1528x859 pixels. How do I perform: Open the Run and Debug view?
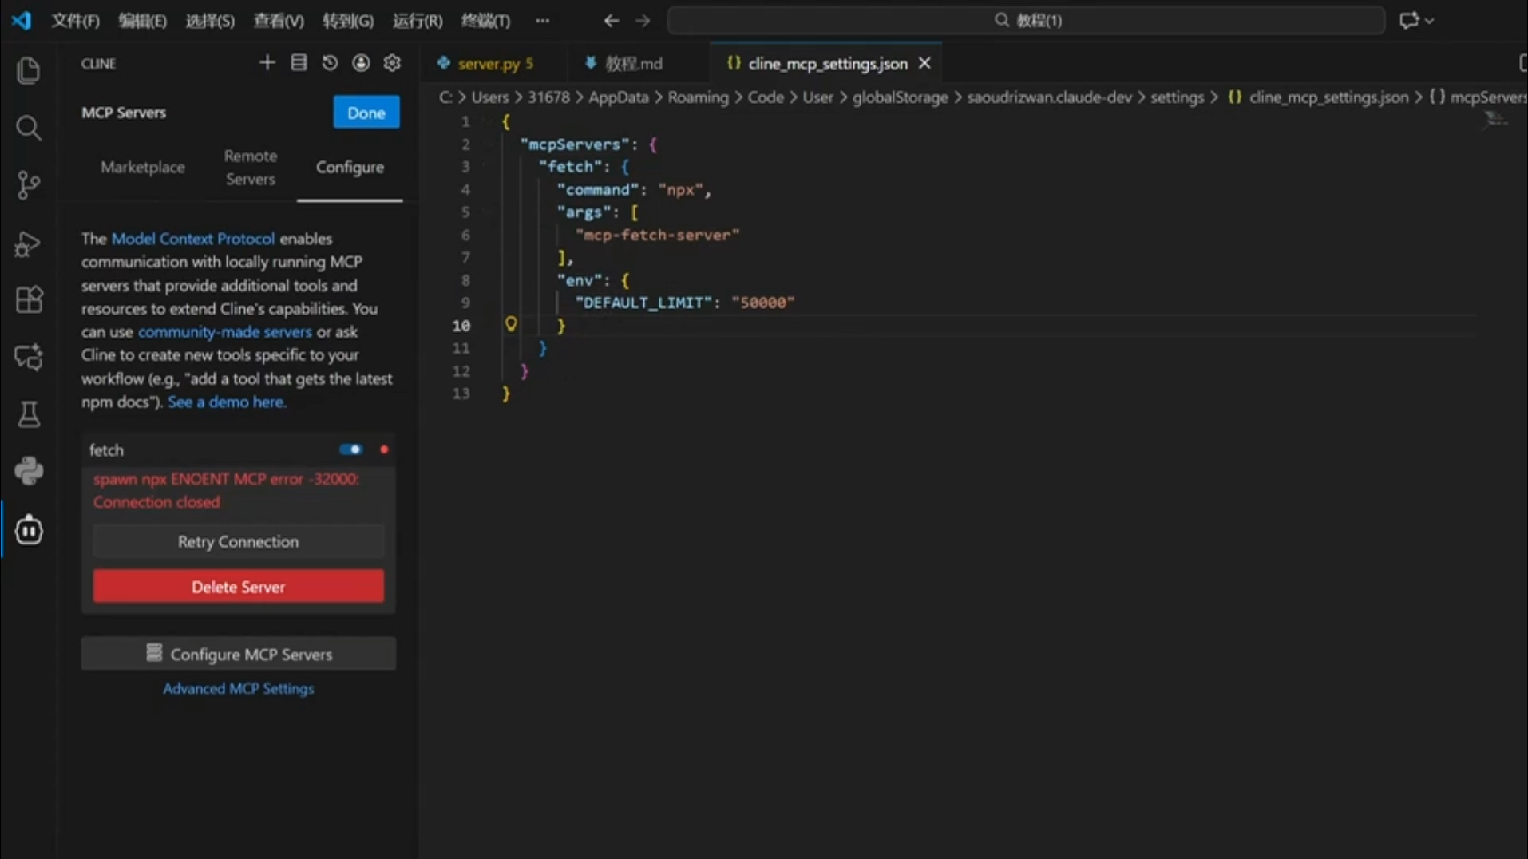(x=29, y=243)
